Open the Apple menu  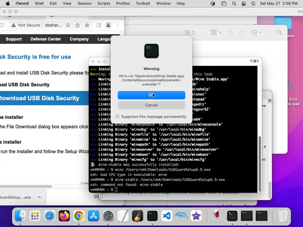[x=8, y=3]
